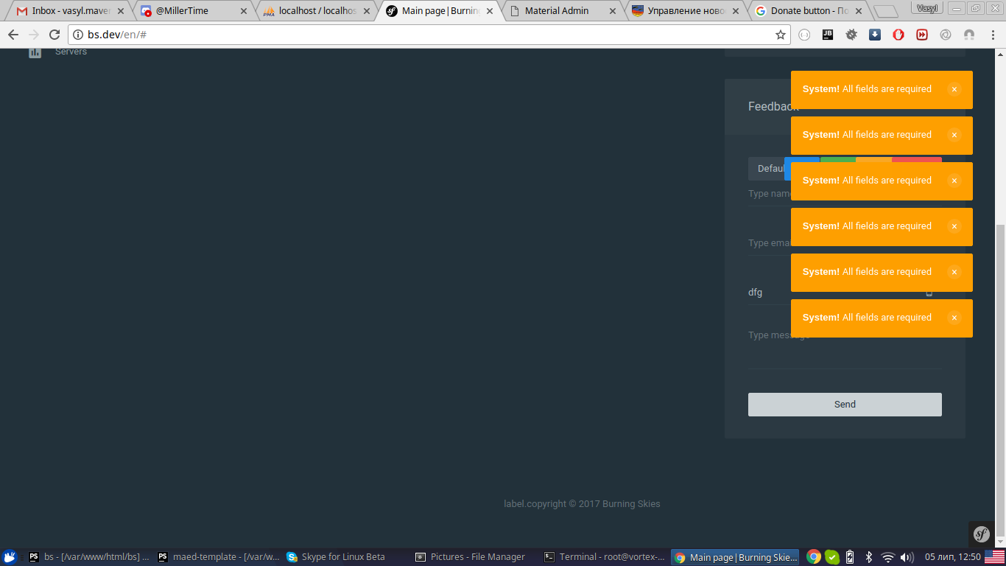
Task: Open the bs PhpStorm taskbar window
Action: click(x=88, y=557)
